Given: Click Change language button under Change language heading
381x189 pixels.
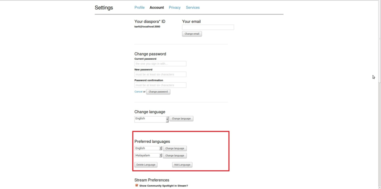Looking at the screenshot, I should coord(181,119).
